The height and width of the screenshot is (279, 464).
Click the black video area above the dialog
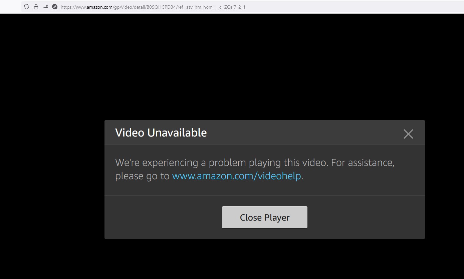(232, 67)
